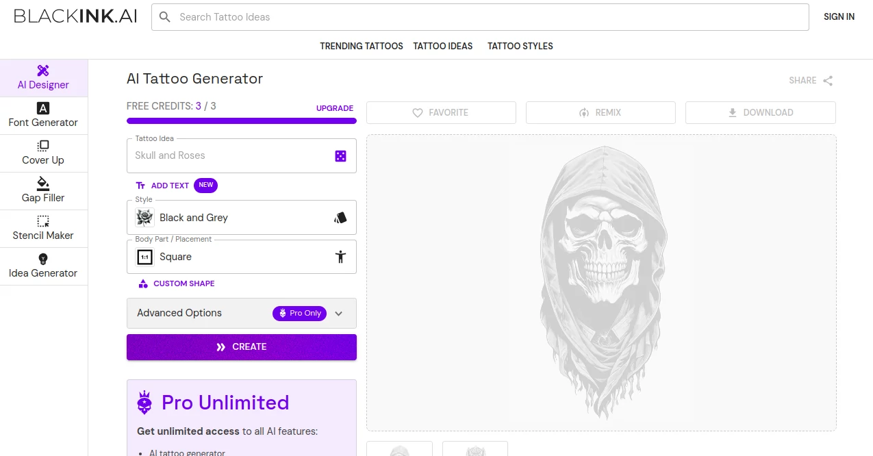873x456 pixels.
Task: Click the search magnifier icon
Action: pos(165,17)
